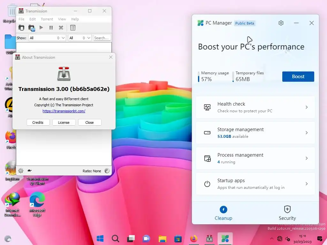Screen dimensions: 327x245
Task: Open Task View on taskbar
Action: click(x=131, y=239)
